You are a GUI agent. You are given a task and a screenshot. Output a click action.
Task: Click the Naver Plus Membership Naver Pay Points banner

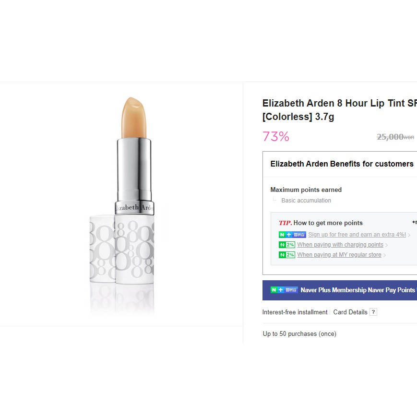click(357, 290)
